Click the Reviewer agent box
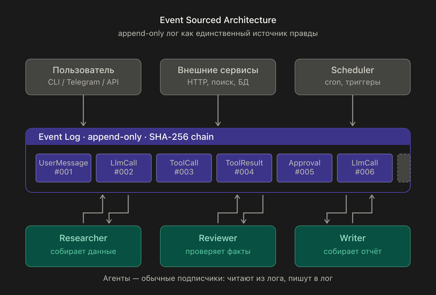The height and width of the screenshot is (295, 436). 218,246
